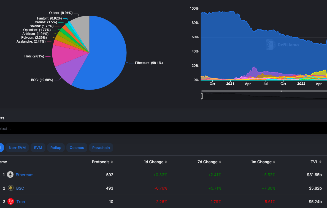This screenshot has height=208, width=327.
Task: Sort by 1d Change column arrow
Action: tap(166, 162)
